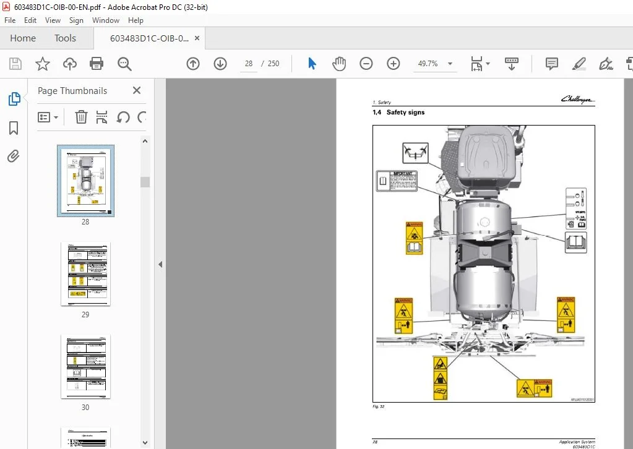The height and width of the screenshot is (449, 633).
Task: Open the thumbnails options dropdown menu
Action: [x=48, y=118]
